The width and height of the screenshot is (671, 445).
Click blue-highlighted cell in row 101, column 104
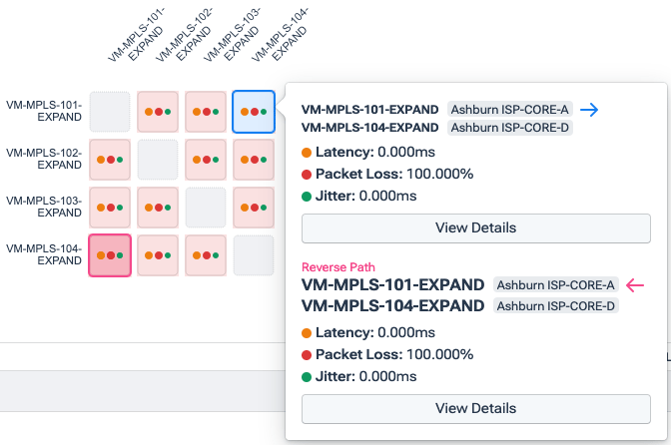tap(253, 111)
